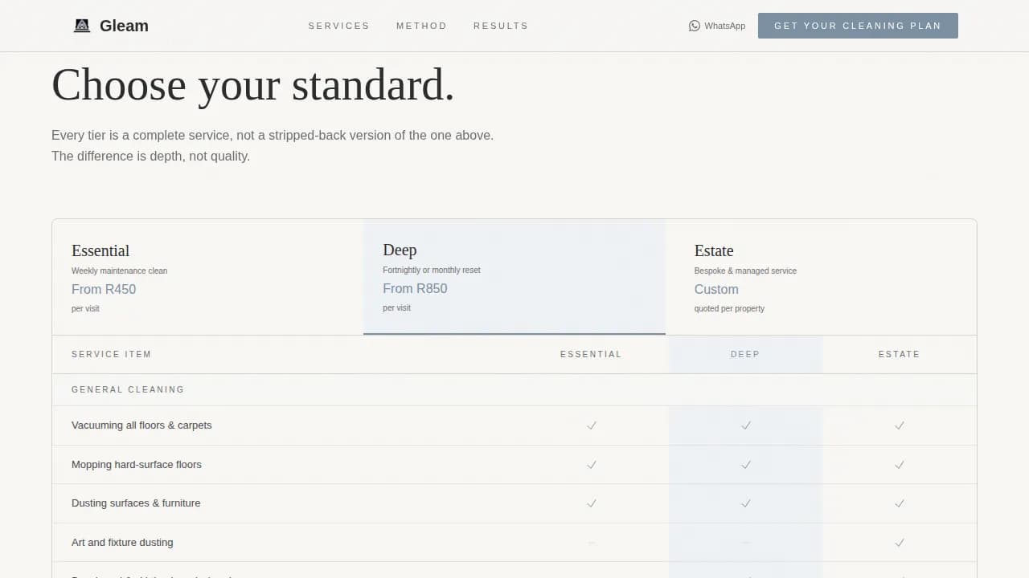Open WhatsApp via the WhatsApp icon
This screenshot has width=1029, height=578.
click(695, 25)
